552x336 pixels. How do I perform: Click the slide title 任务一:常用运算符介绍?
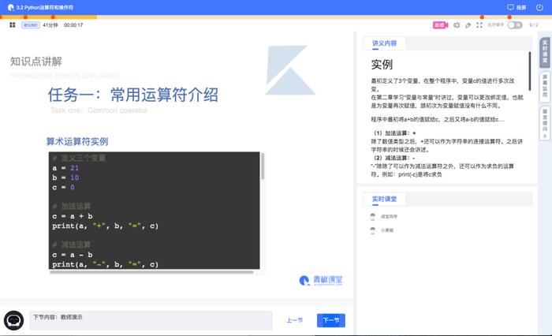tap(132, 95)
